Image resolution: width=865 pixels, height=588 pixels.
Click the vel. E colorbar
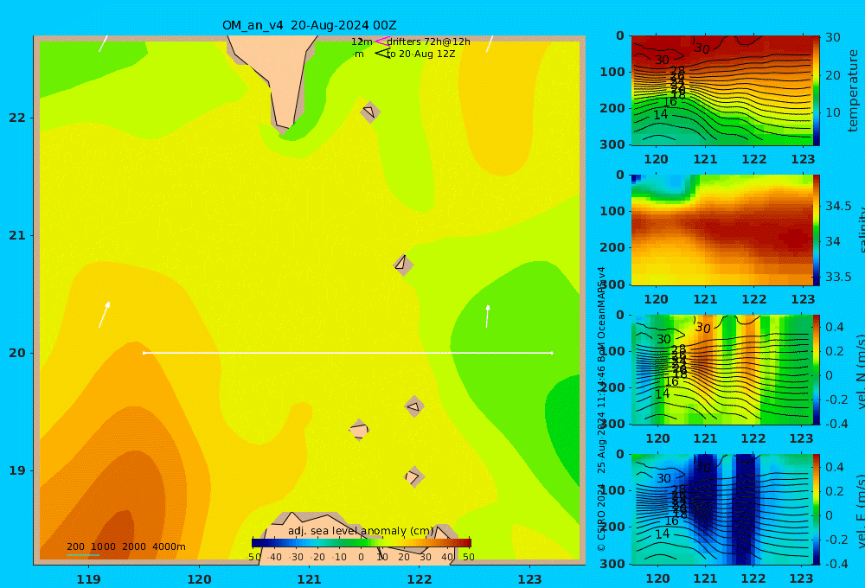point(816,509)
